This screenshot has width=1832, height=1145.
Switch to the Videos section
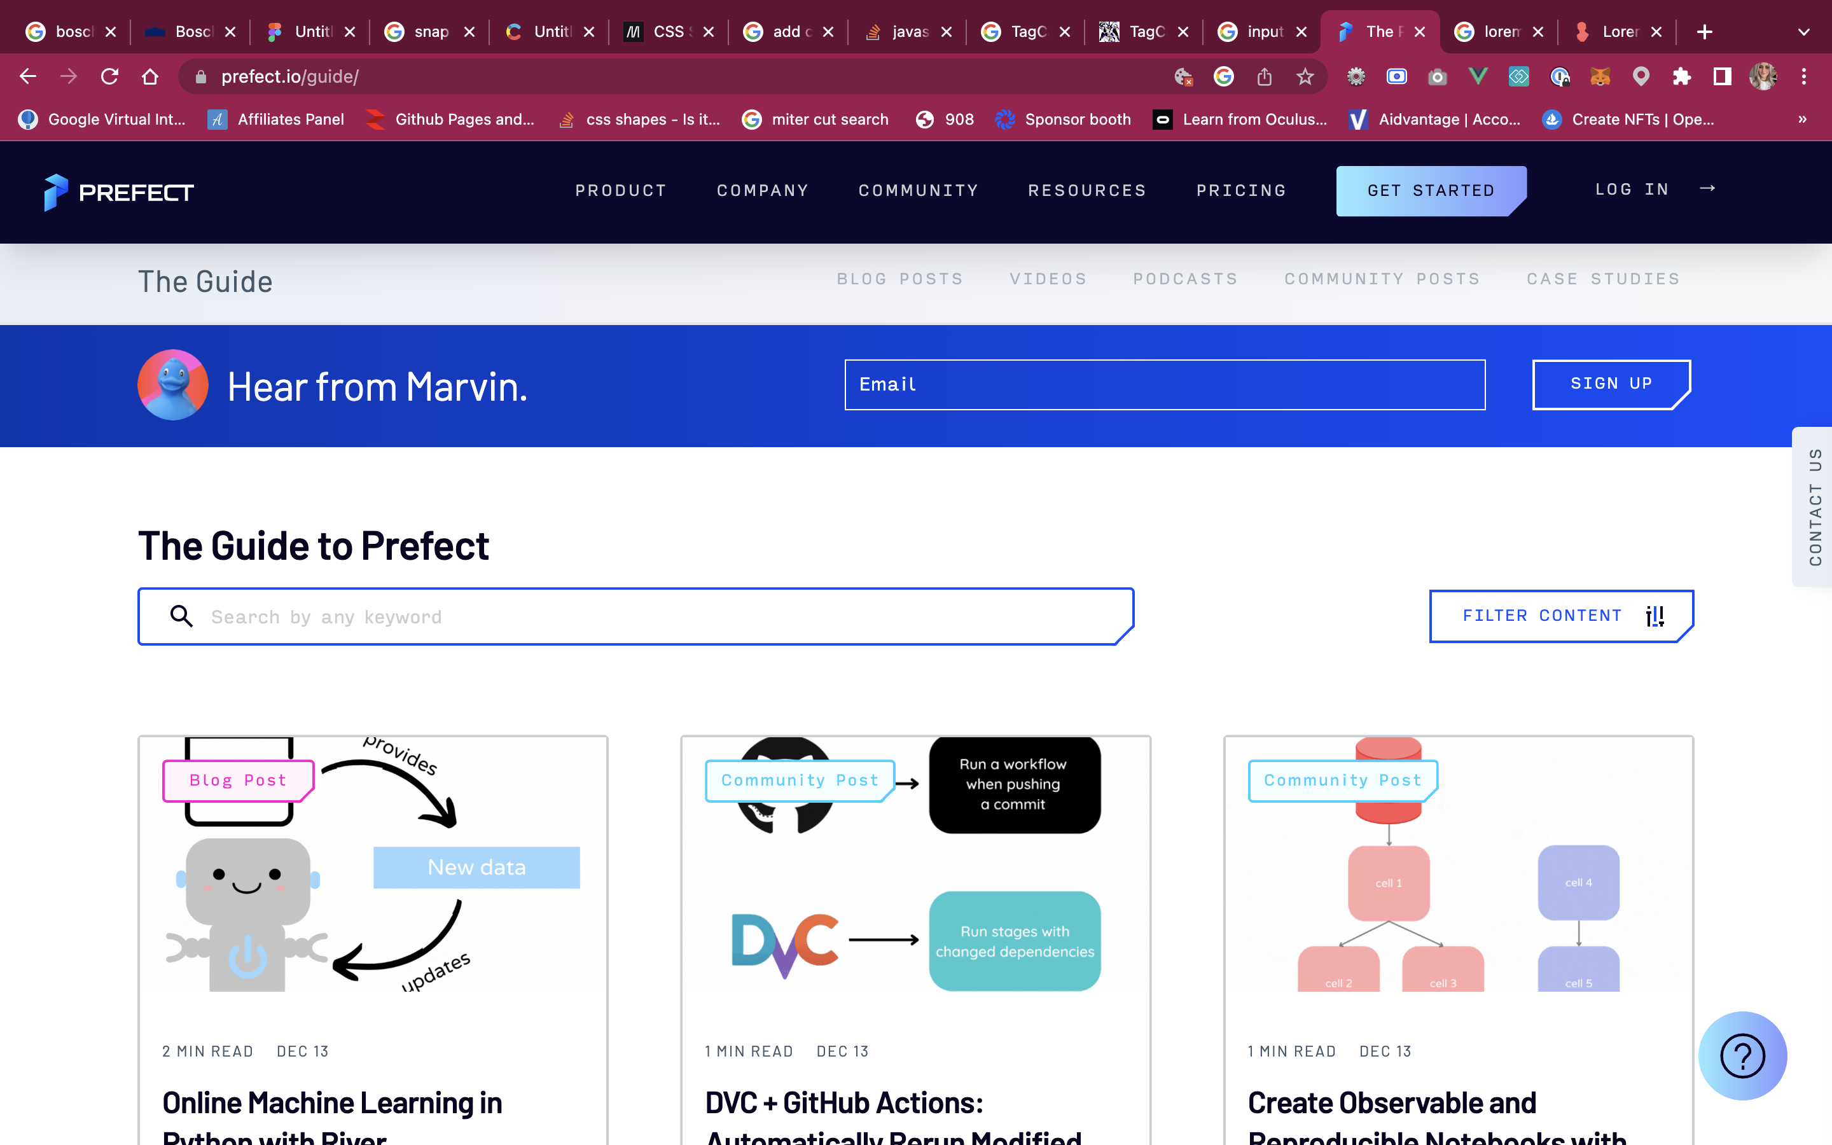(1048, 279)
